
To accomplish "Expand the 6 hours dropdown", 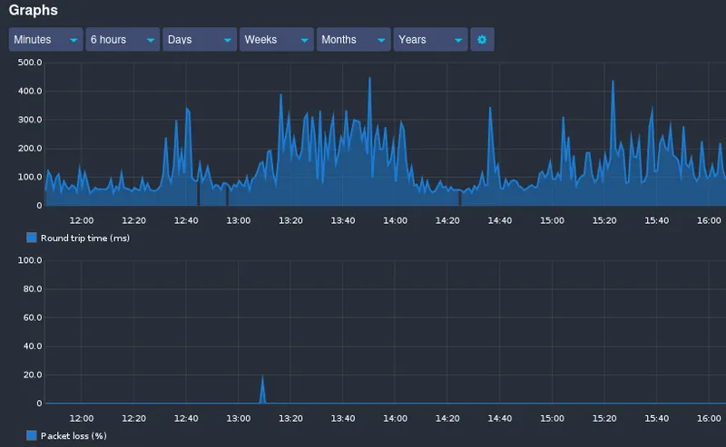I will pyautogui.click(x=123, y=39).
